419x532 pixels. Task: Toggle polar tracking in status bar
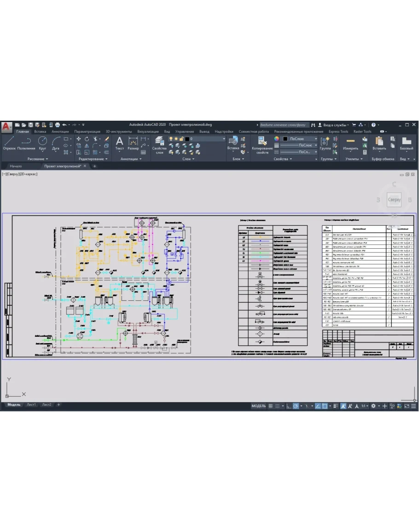296,406
